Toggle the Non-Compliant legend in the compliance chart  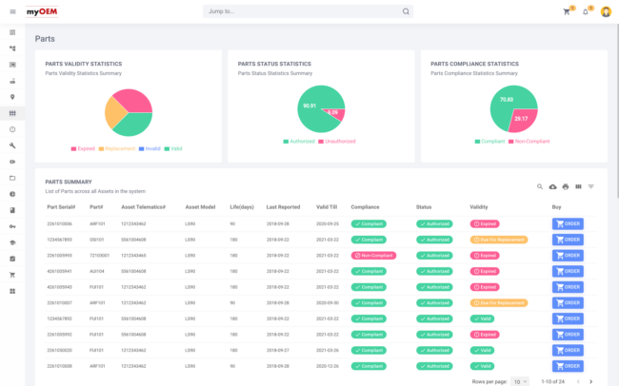pos(529,141)
